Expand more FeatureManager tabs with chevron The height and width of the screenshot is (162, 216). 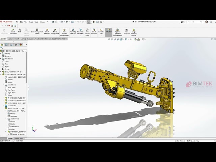pos(26,45)
